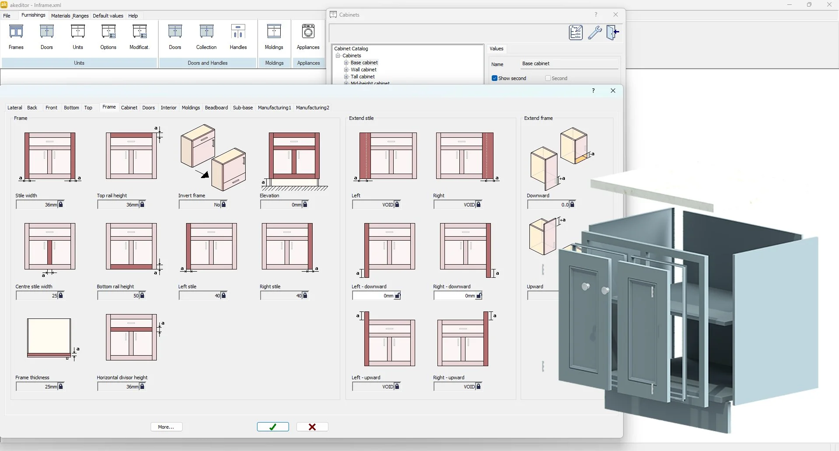Toggle the lock on Invert frame field
This screenshot has height=451, width=839.
tap(224, 205)
